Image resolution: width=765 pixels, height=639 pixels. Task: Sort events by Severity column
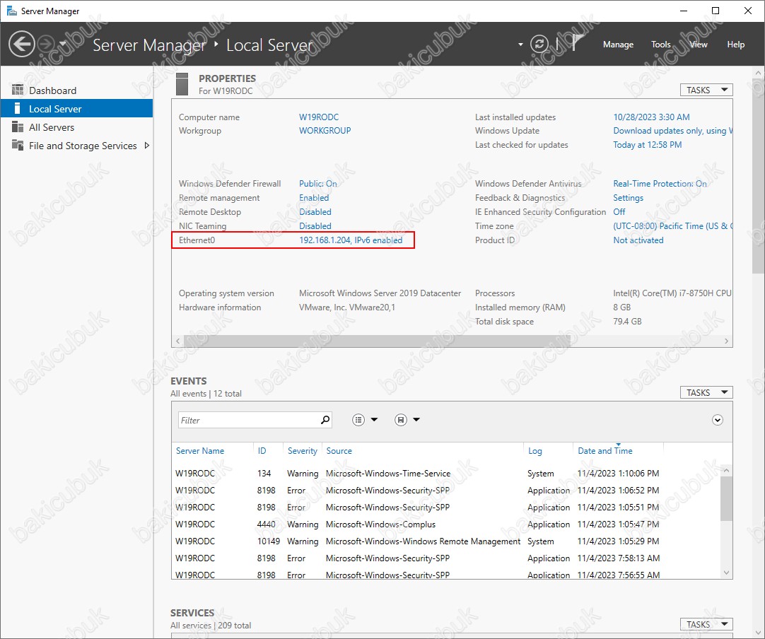pos(303,451)
